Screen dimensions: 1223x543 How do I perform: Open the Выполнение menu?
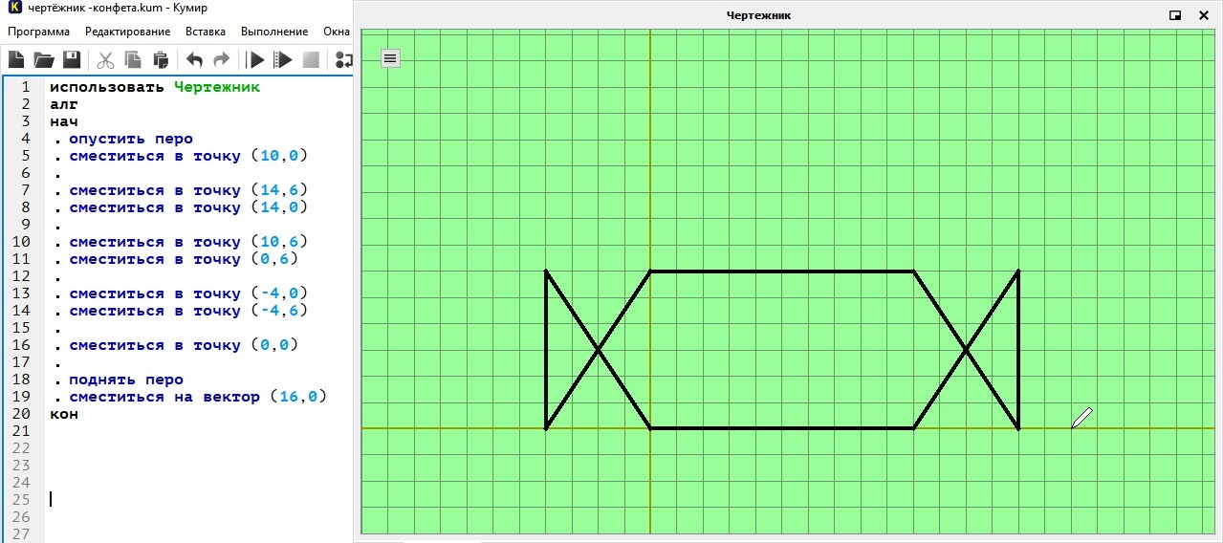click(x=274, y=32)
